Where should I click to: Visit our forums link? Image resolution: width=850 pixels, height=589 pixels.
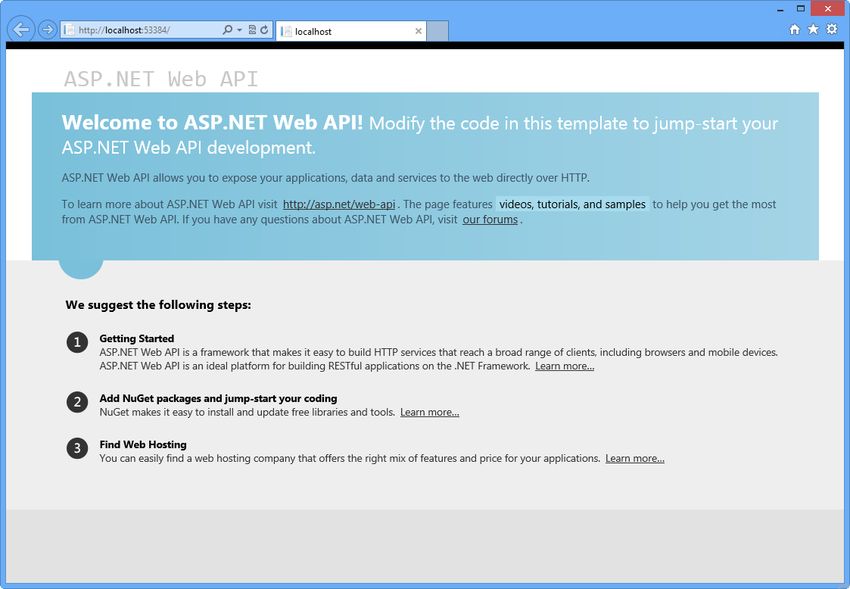[x=490, y=219]
